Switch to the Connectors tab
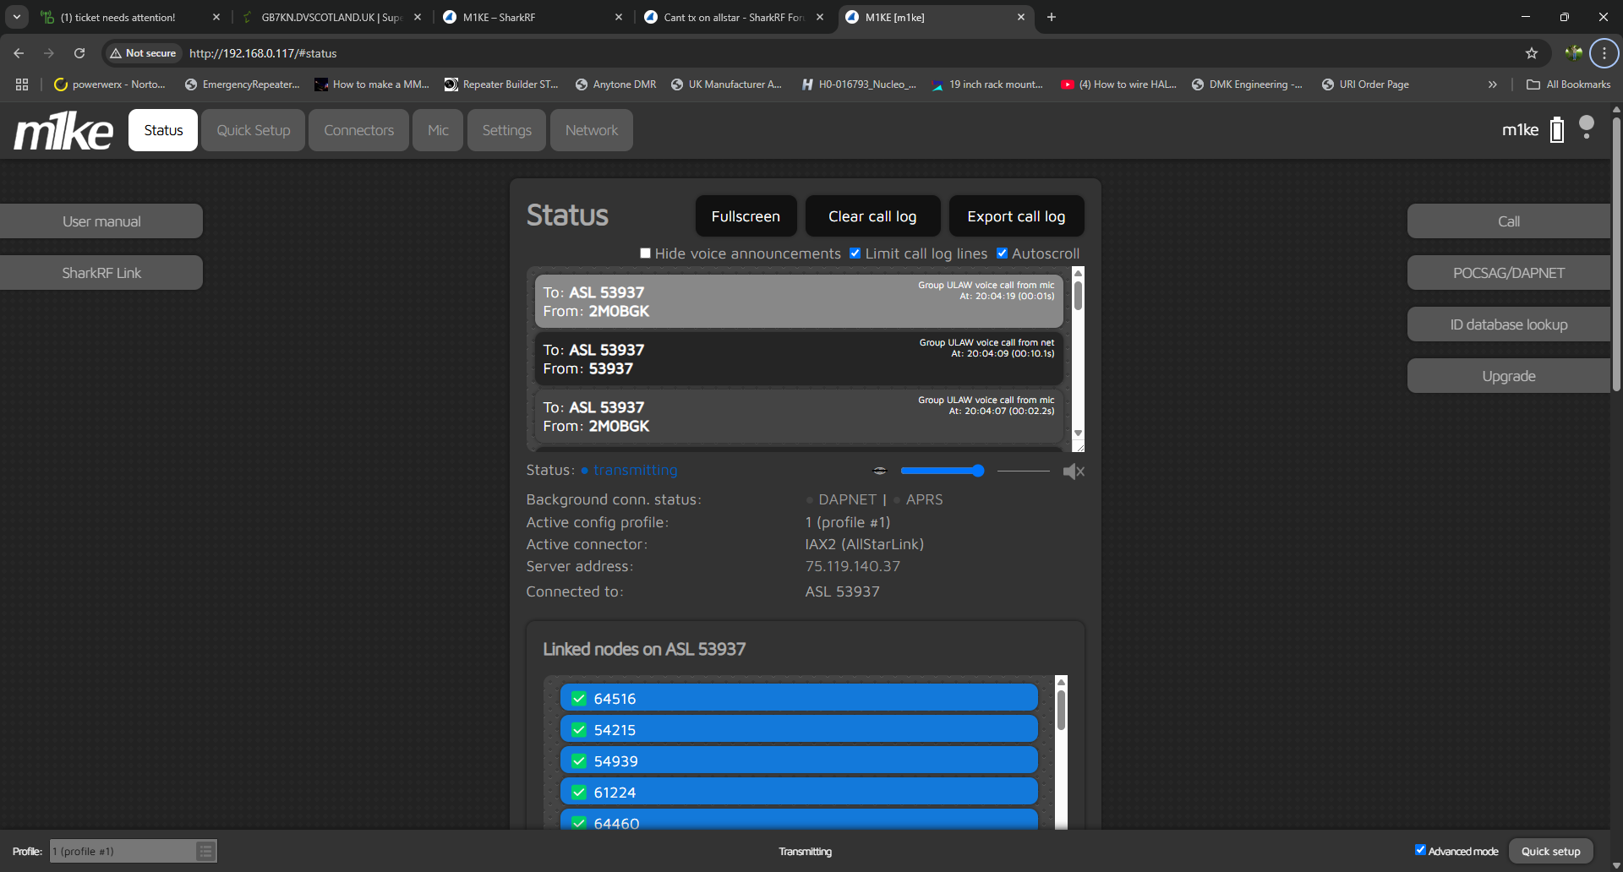This screenshot has width=1623, height=872. (358, 130)
